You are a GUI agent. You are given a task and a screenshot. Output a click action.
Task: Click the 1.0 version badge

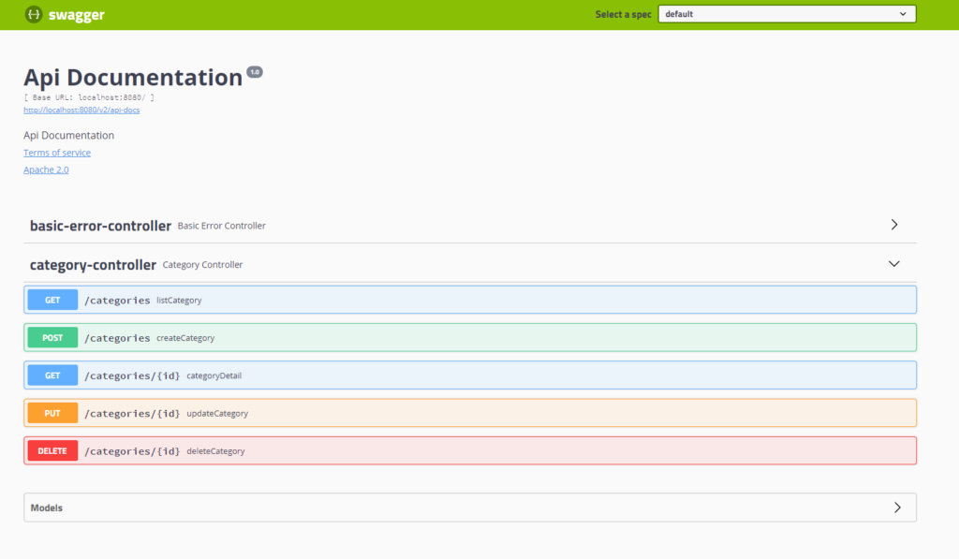click(255, 72)
